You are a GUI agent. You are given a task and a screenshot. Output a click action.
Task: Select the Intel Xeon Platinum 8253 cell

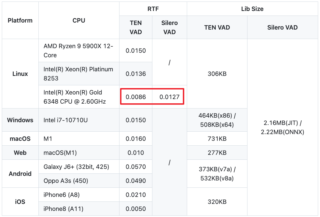click(x=78, y=74)
